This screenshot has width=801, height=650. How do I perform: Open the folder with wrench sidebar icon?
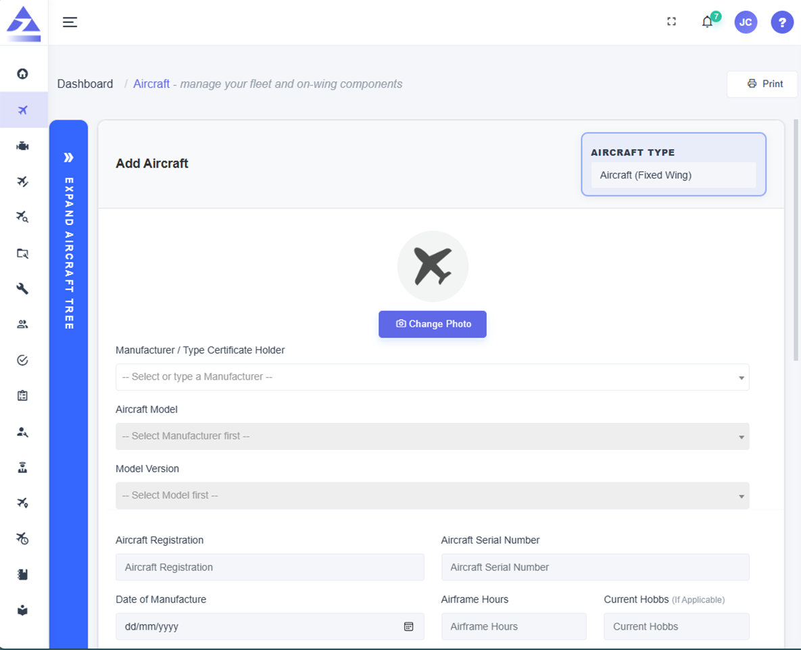(x=22, y=253)
